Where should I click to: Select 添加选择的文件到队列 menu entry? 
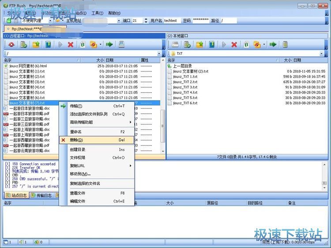click(97, 114)
